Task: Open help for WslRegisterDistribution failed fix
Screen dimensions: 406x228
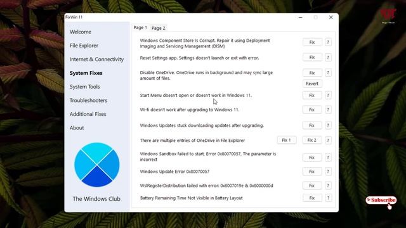Action: point(328,186)
